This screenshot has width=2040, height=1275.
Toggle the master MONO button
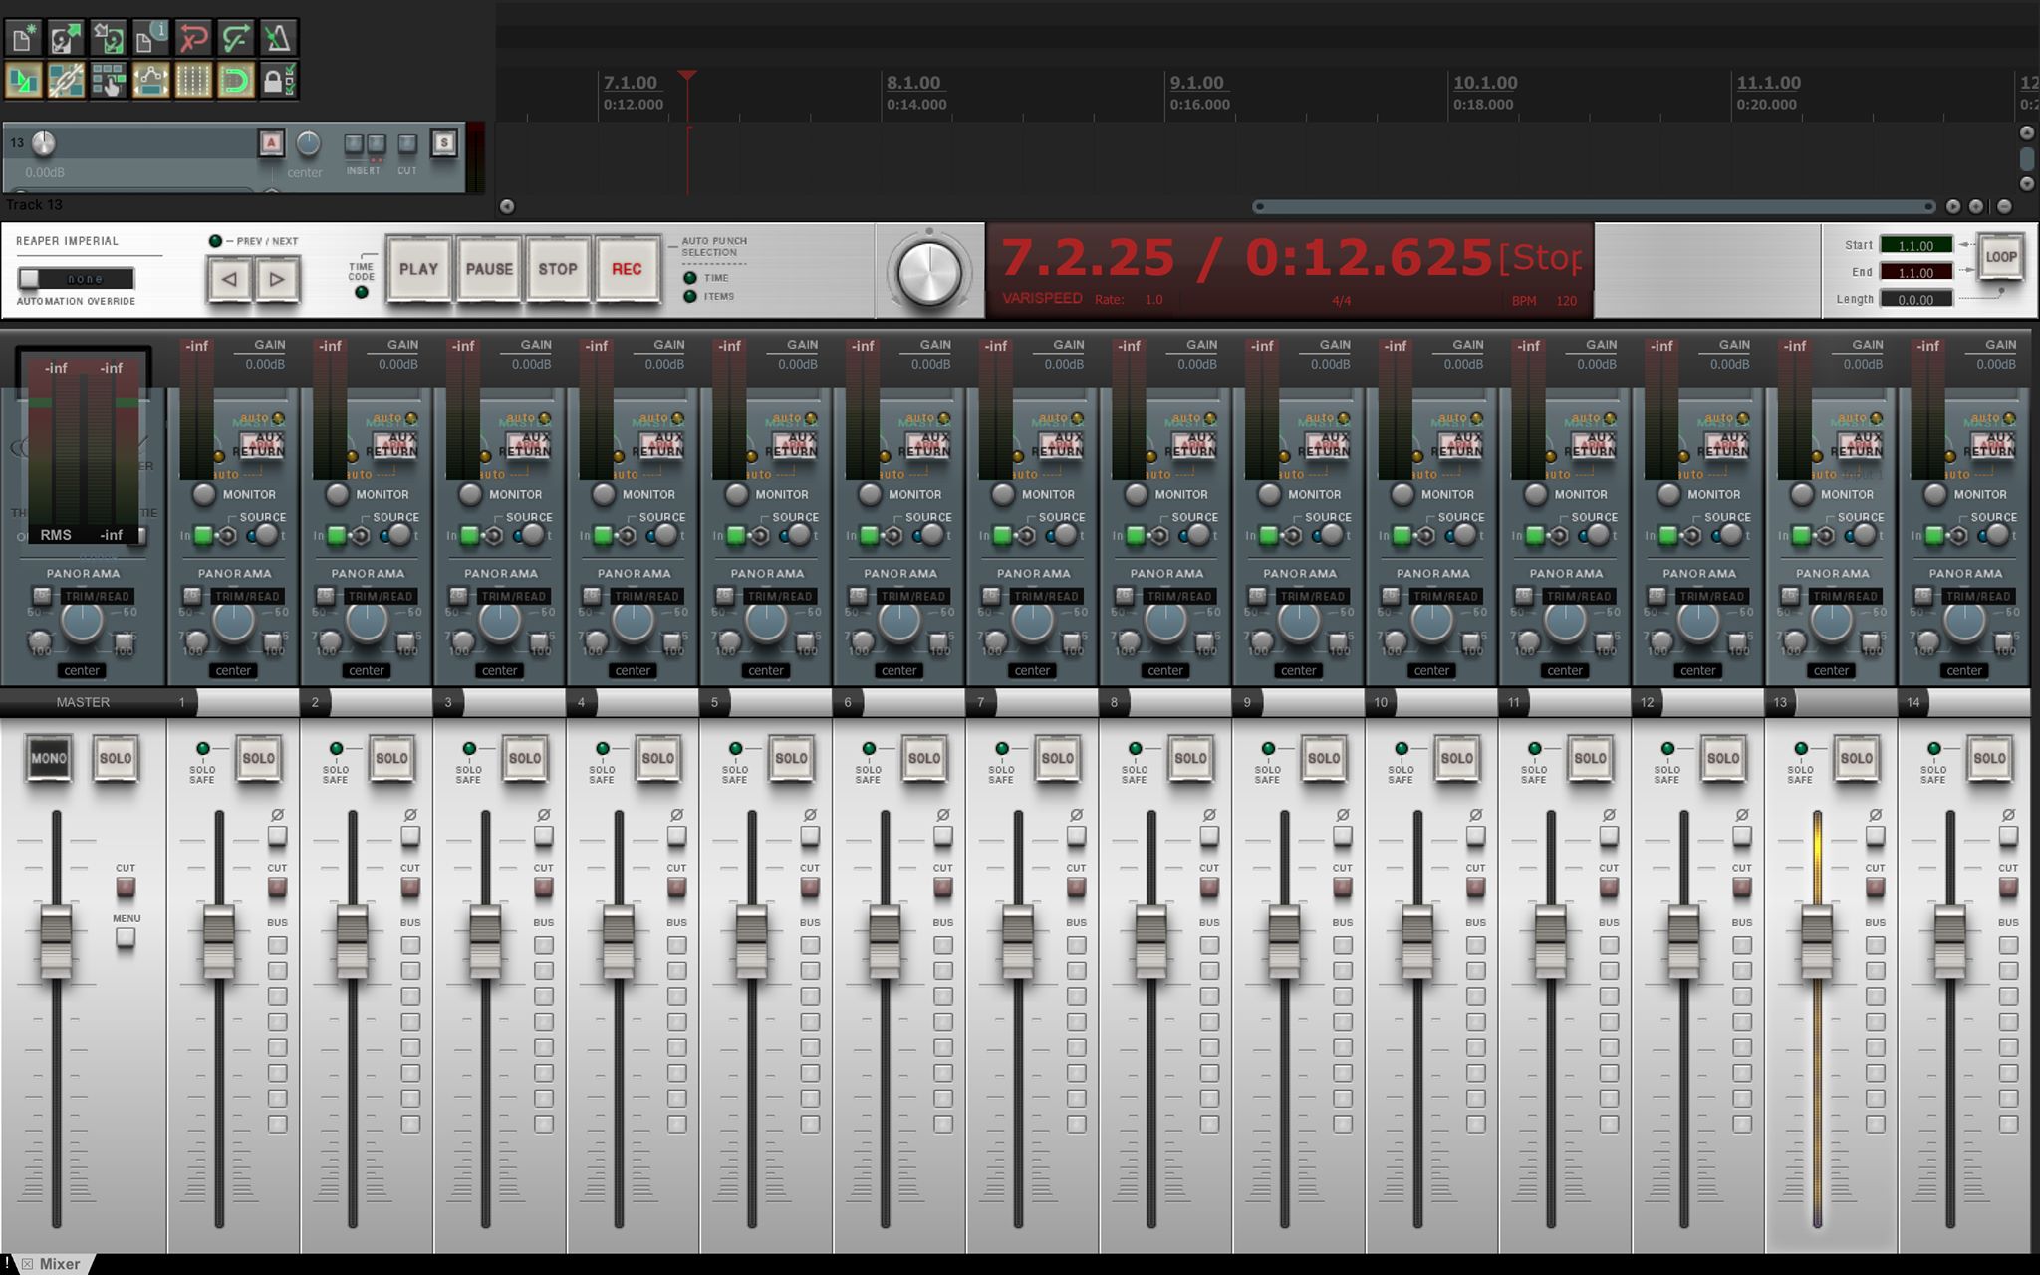[48, 759]
